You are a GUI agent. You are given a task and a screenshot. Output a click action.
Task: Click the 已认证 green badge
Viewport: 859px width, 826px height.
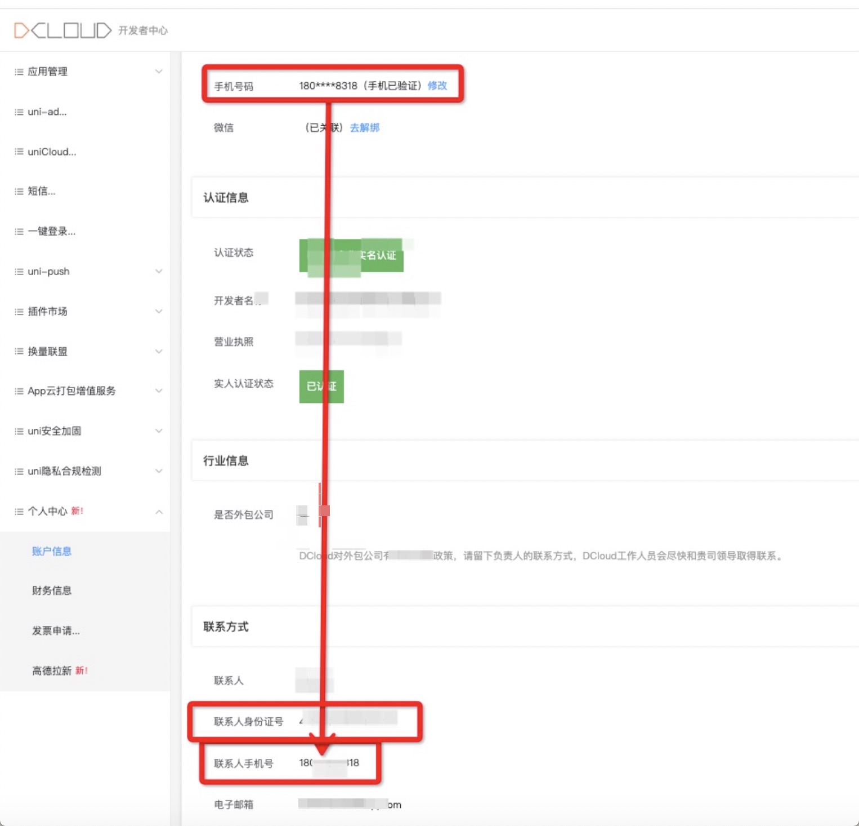coord(321,387)
